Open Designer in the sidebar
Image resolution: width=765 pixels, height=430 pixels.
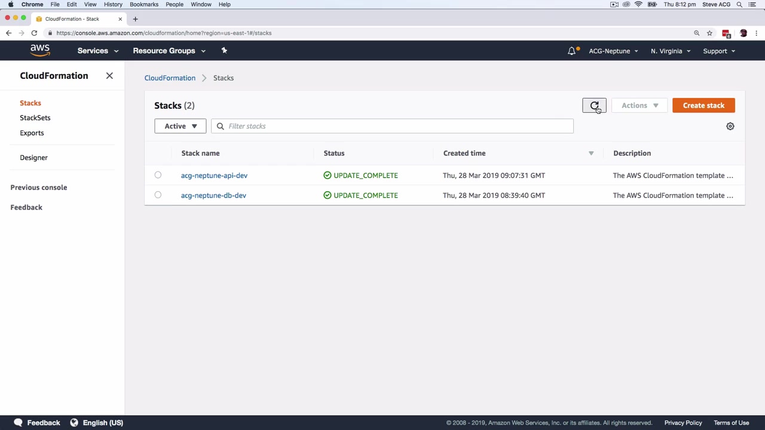coord(33,158)
